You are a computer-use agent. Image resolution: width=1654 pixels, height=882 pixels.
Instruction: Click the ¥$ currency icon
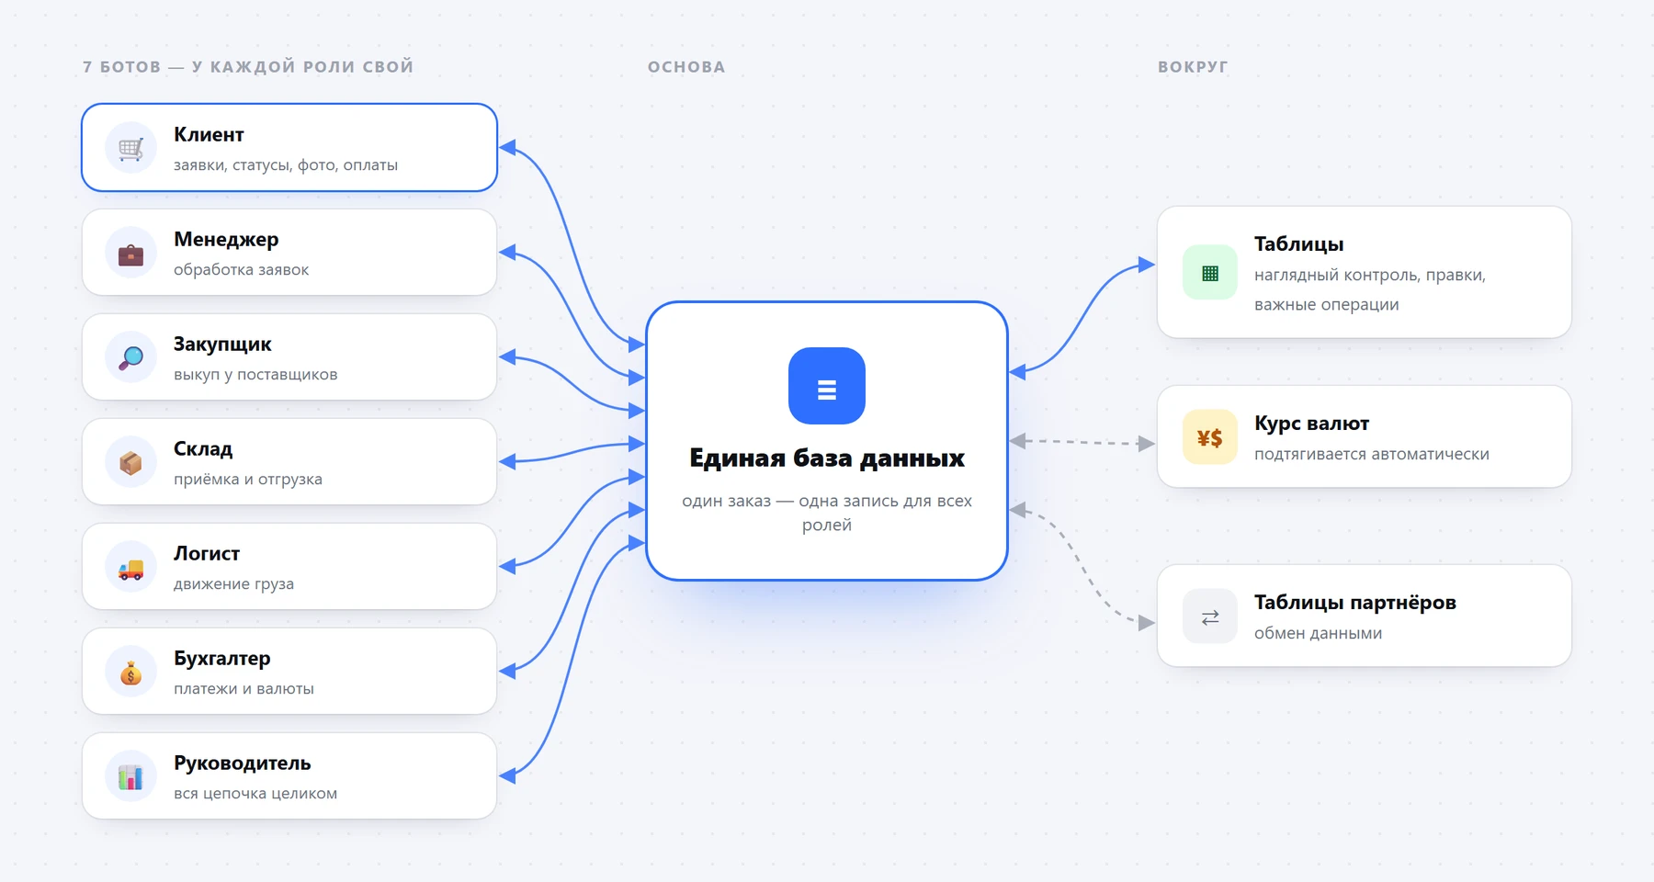tap(1210, 437)
